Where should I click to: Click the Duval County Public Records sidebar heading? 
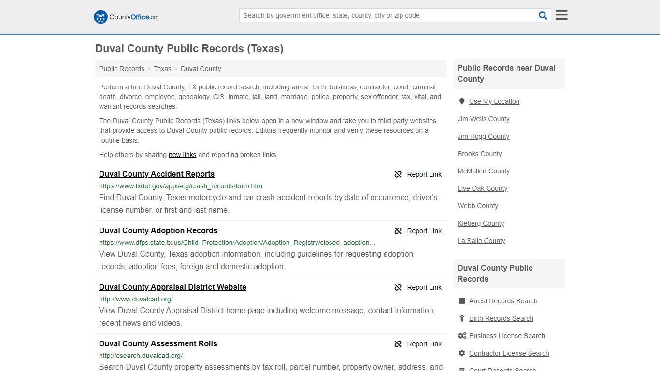tap(495, 273)
